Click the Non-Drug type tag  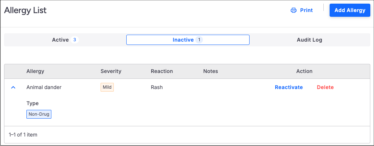click(x=39, y=114)
